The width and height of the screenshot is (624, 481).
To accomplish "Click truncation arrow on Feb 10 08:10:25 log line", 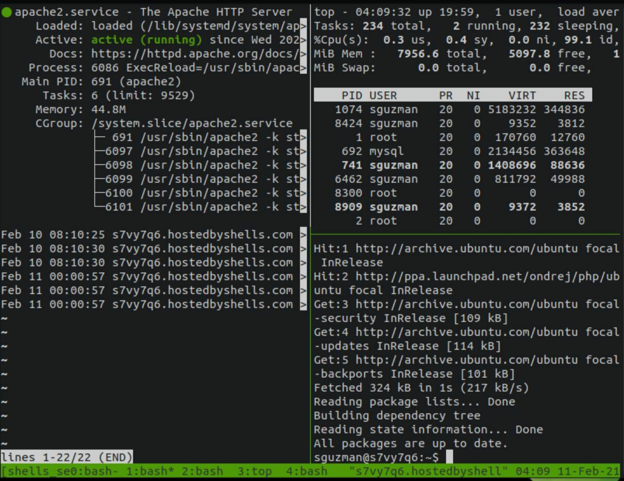I will point(303,235).
